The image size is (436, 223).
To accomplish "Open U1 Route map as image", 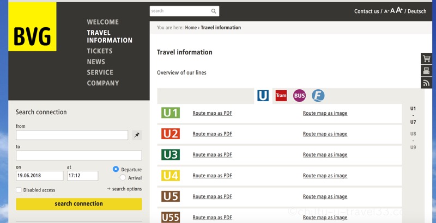I will [325, 113].
